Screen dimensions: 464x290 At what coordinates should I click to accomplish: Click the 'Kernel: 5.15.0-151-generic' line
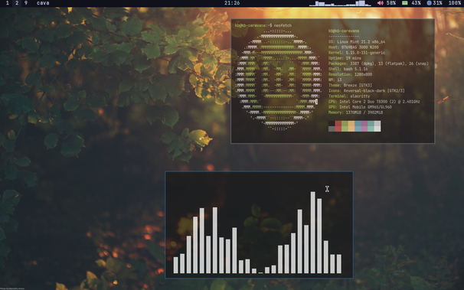(x=357, y=53)
